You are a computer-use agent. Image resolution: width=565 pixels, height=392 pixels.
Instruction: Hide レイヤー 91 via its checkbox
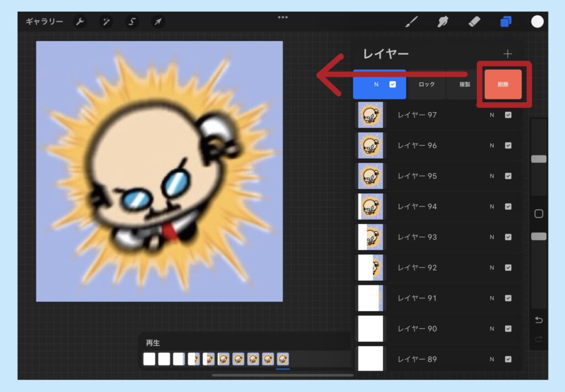(x=508, y=298)
